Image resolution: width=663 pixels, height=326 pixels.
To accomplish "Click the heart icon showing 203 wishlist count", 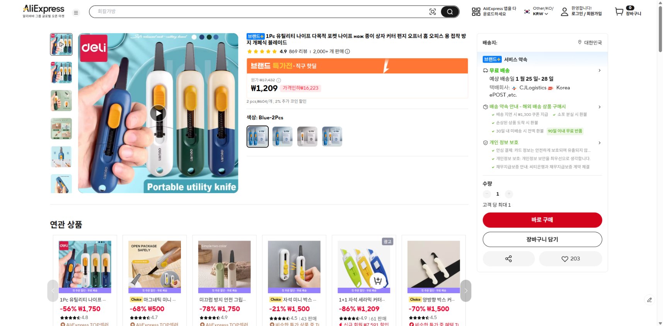I will coord(570,259).
